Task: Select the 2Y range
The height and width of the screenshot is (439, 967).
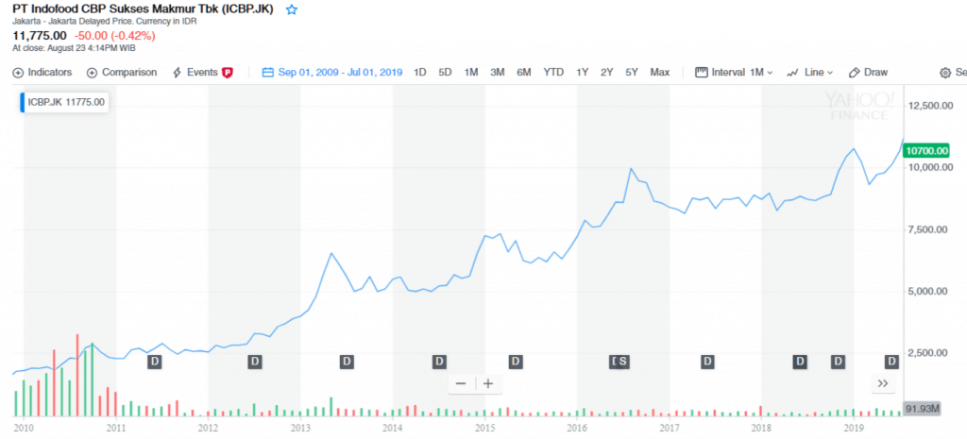Action: point(607,72)
